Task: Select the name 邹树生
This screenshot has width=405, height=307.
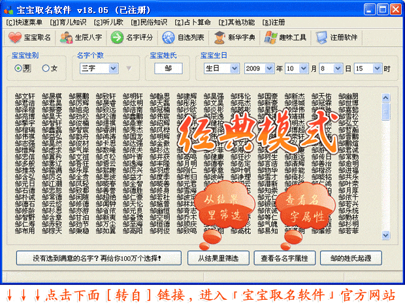Action: coord(268,156)
